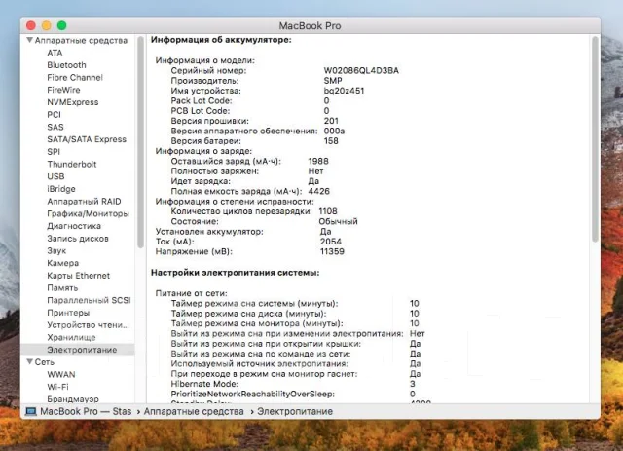Select Запись дисков in the sidebar
This screenshot has height=451, width=623.
(78, 239)
